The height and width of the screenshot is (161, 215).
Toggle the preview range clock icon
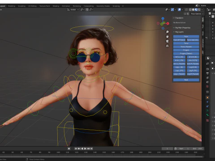pyautogui.click(x=176, y=148)
